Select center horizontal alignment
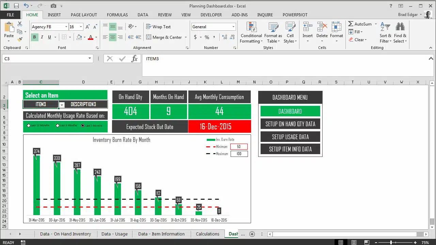Viewport: 436px width, 245px height. click(112, 37)
